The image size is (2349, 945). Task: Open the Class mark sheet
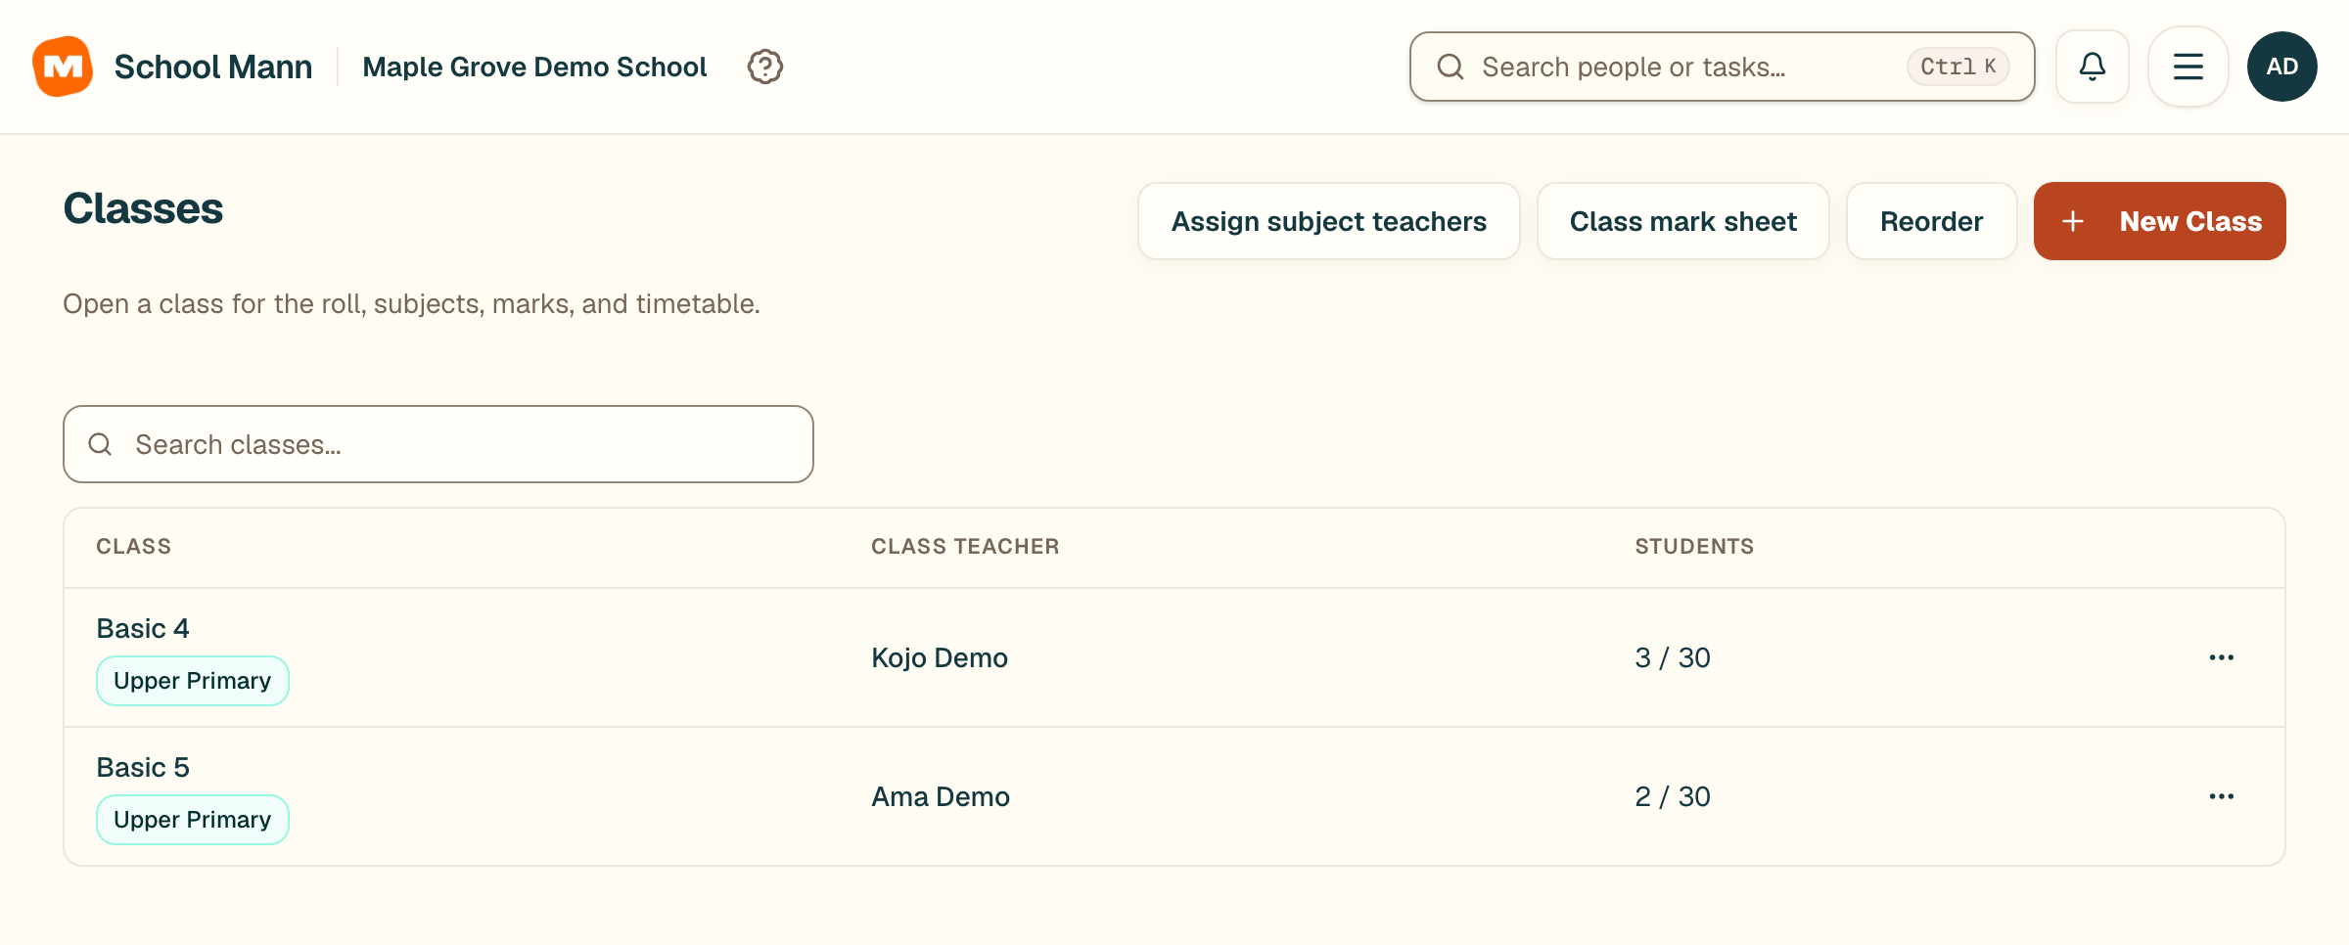(1682, 221)
